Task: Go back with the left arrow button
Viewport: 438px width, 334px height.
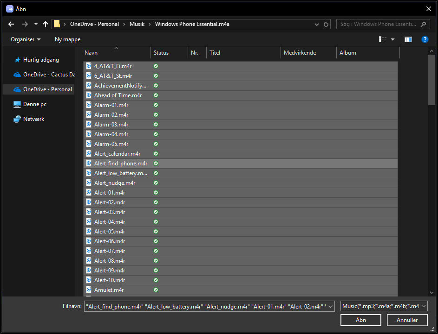Action: tap(11, 24)
